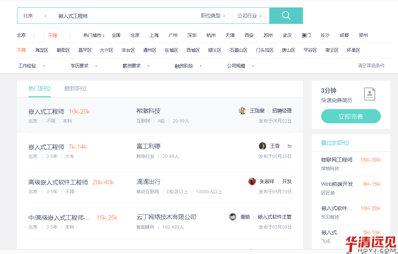Click recruiter 王雪's avatar
The width and height of the screenshot is (398, 254).
point(263,146)
